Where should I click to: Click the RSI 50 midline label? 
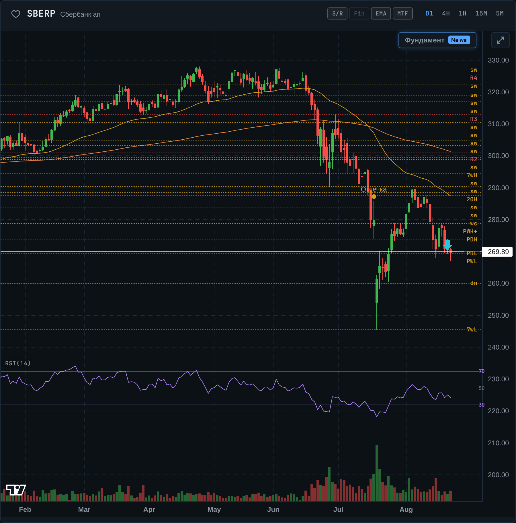[x=482, y=388]
